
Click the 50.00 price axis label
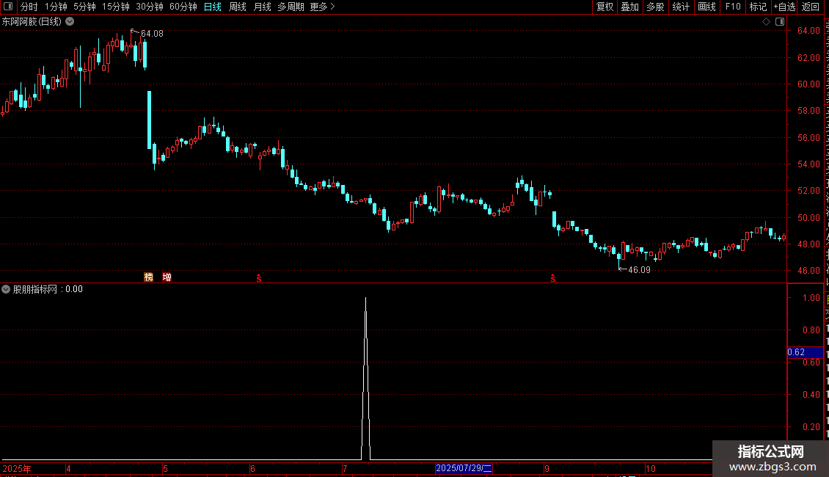coord(809,217)
